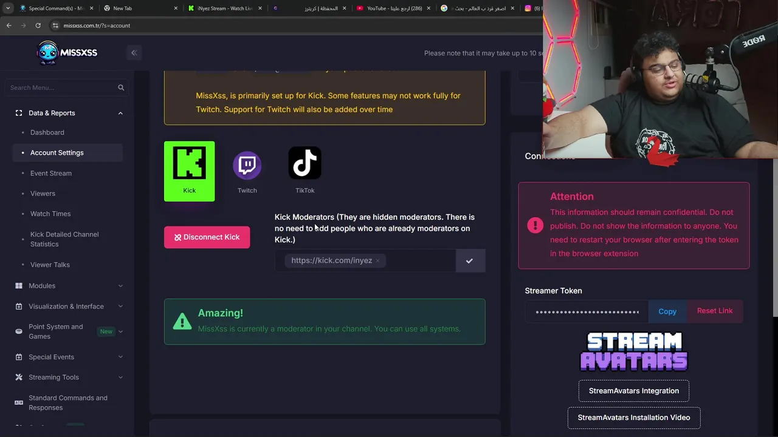Click the Modules grid icon
Screen dimensions: 778x437
coord(18,286)
